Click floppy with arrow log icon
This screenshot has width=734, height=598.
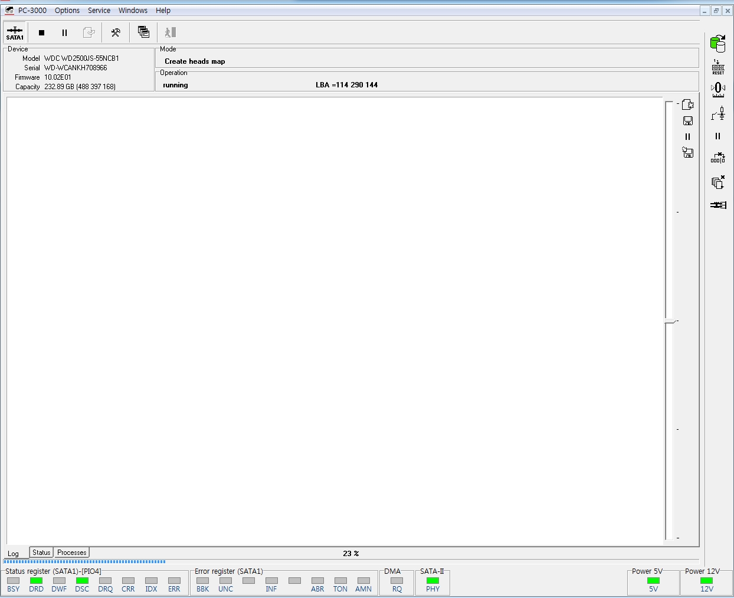(687, 152)
